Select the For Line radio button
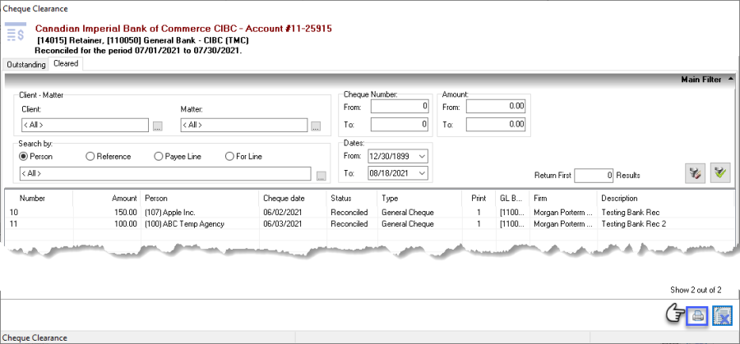This screenshot has width=740, height=344. click(244, 157)
